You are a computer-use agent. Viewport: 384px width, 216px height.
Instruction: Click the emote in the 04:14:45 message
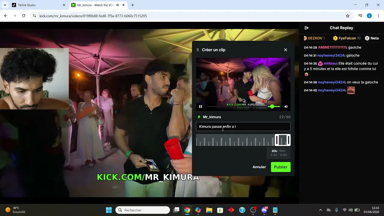(x=351, y=90)
